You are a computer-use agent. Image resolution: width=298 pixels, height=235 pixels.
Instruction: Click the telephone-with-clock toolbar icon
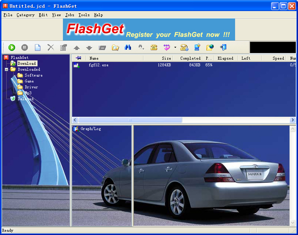point(184,48)
